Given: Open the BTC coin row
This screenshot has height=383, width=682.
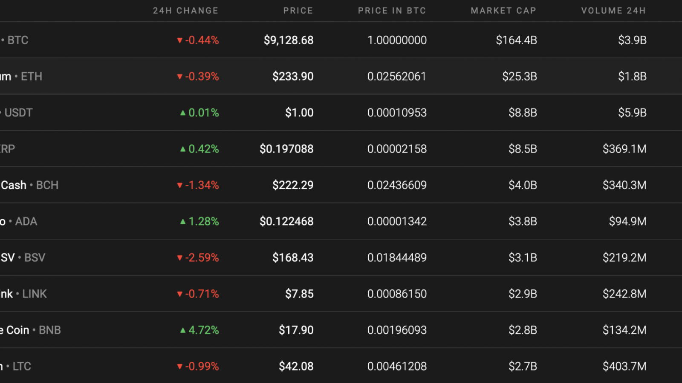Looking at the screenshot, I should coord(341,40).
